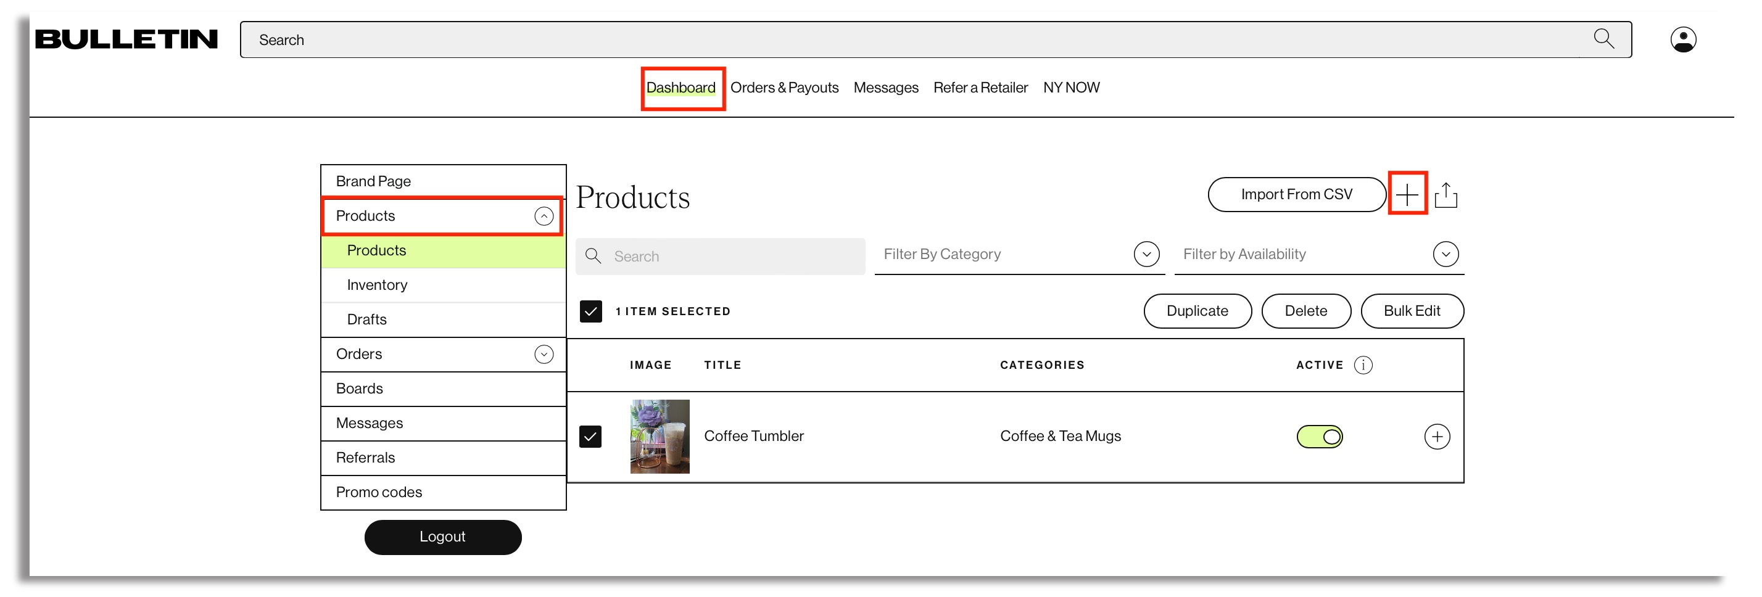1762x597 pixels.
Task: Click the Bulletin logo
Action: pyautogui.click(x=126, y=39)
